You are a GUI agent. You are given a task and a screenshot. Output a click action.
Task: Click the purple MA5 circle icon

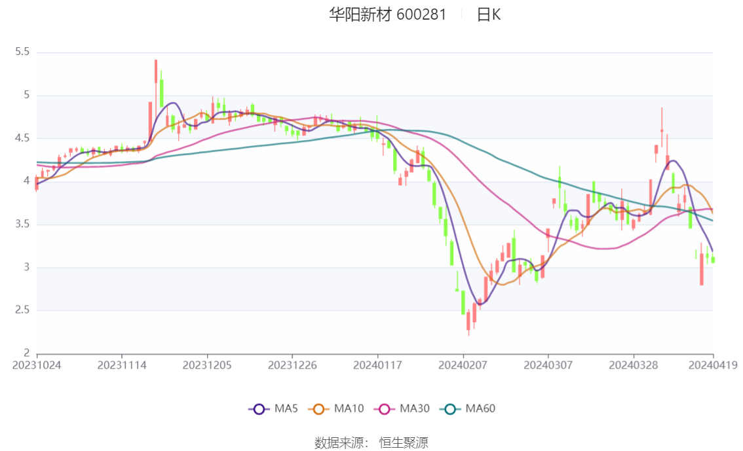point(259,409)
